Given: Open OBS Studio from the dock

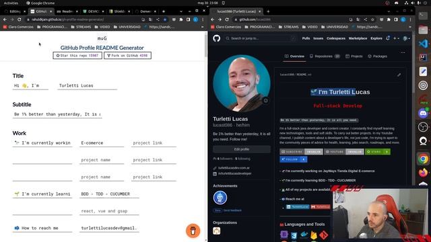Looking at the screenshot, I should tap(423, 127).
